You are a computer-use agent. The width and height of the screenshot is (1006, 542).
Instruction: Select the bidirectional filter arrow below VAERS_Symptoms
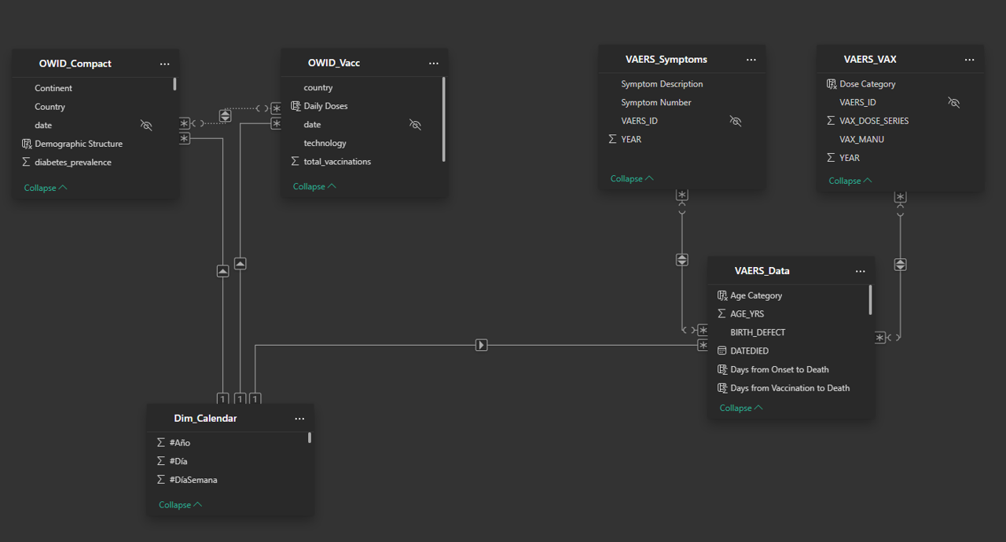pos(682,260)
